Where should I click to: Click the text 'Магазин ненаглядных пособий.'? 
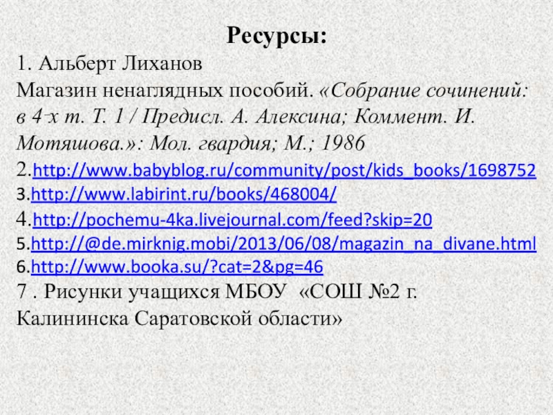(x=165, y=91)
